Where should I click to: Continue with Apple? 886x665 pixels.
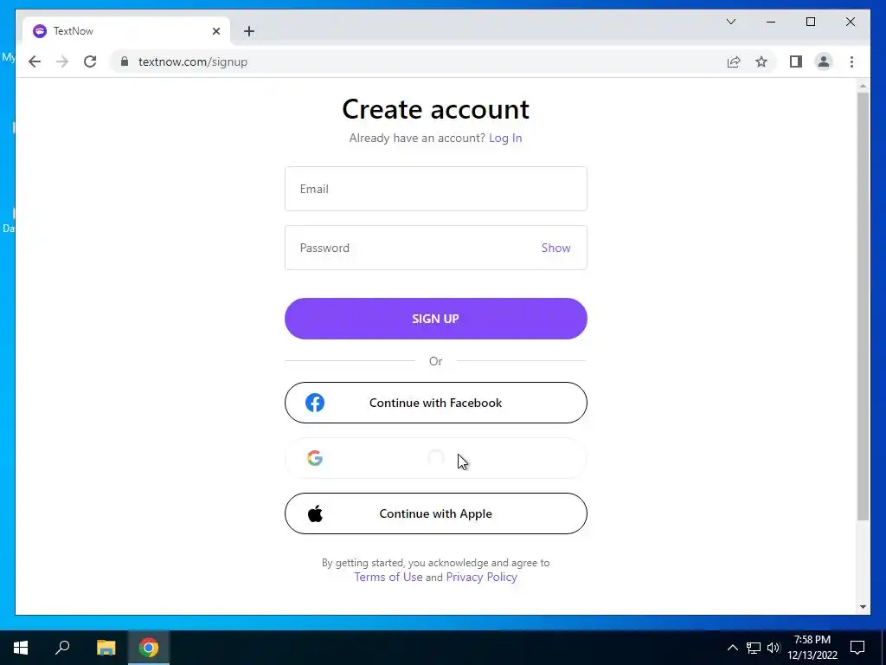click(x=436, y=513)
